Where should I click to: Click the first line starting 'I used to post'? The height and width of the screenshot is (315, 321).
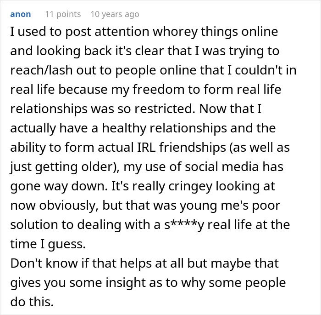pyautogui.click(x=144, y=32)
